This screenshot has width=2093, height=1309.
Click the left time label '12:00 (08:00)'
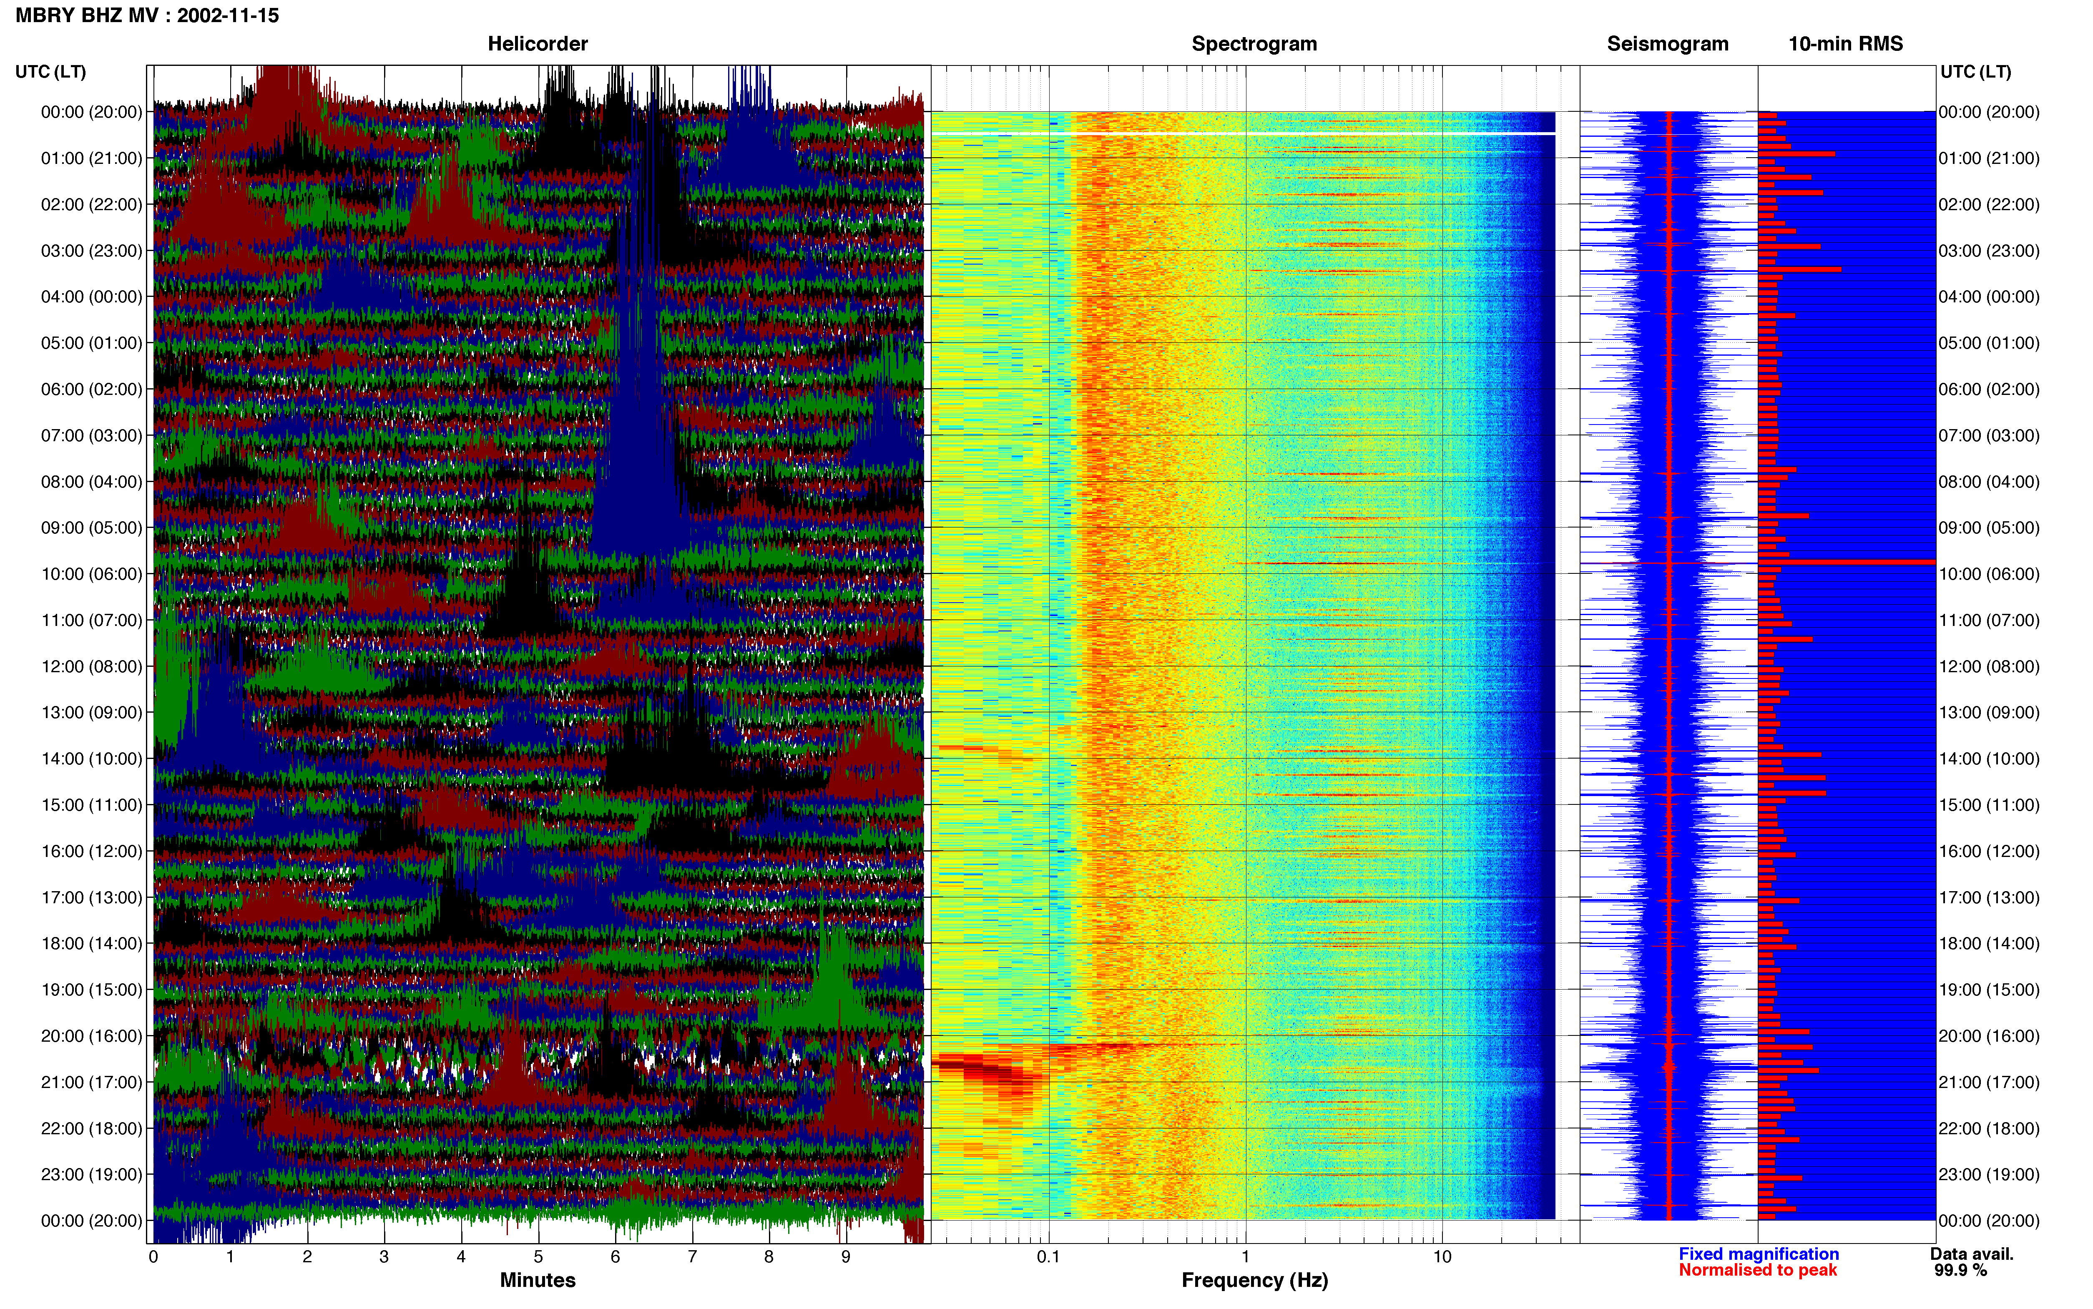coord(92,667)
